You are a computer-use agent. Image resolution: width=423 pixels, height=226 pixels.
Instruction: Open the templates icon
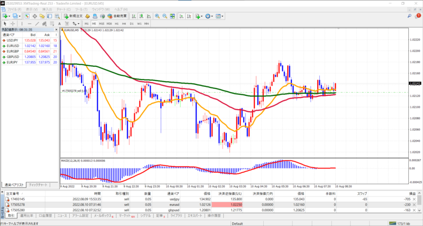pyautogui.click(x=218, y=16)
